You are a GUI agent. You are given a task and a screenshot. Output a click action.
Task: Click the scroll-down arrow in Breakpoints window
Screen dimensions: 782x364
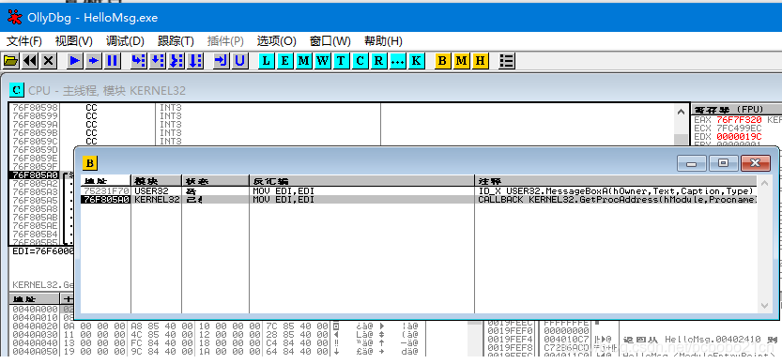tap(764, 305)
